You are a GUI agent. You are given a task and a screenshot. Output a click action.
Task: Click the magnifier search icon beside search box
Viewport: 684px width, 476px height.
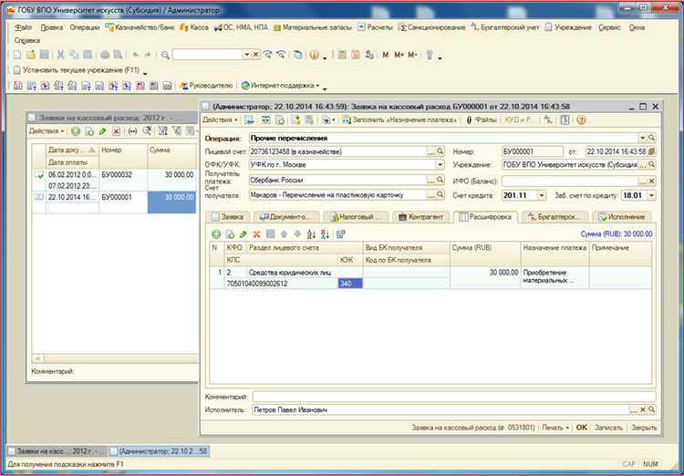(165, 55)
